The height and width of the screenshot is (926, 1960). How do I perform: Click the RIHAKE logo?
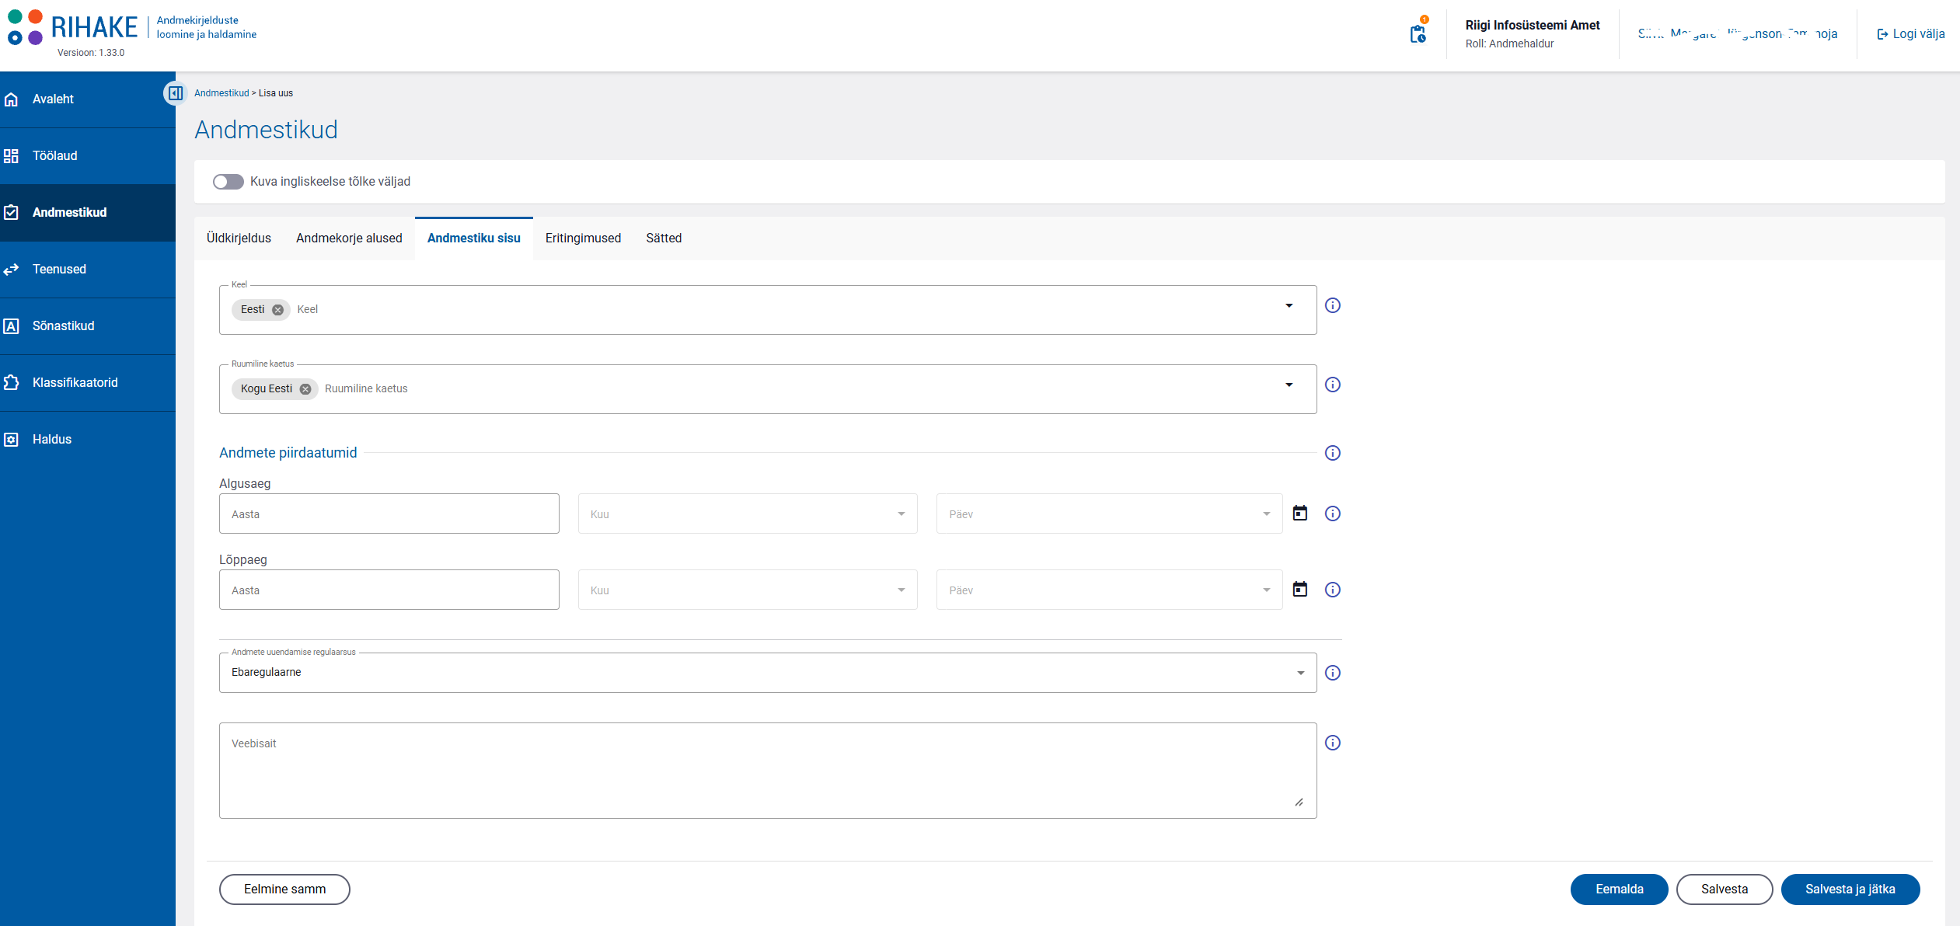pos(72,27)
